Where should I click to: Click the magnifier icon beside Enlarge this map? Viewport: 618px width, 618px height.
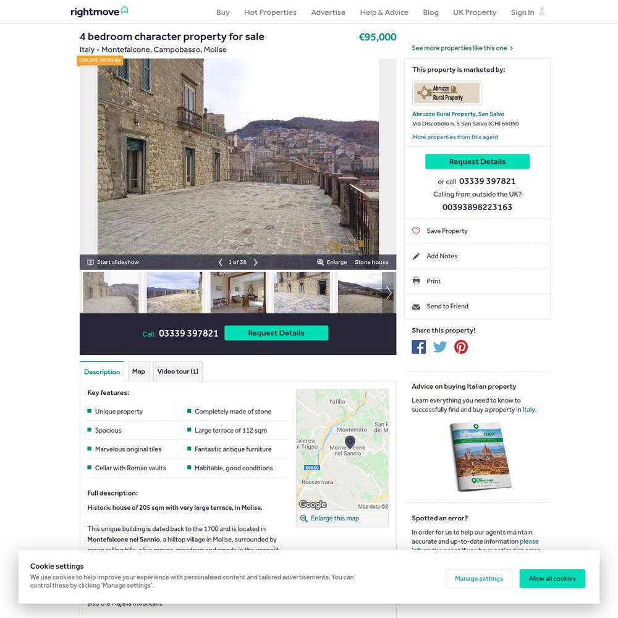303,519
